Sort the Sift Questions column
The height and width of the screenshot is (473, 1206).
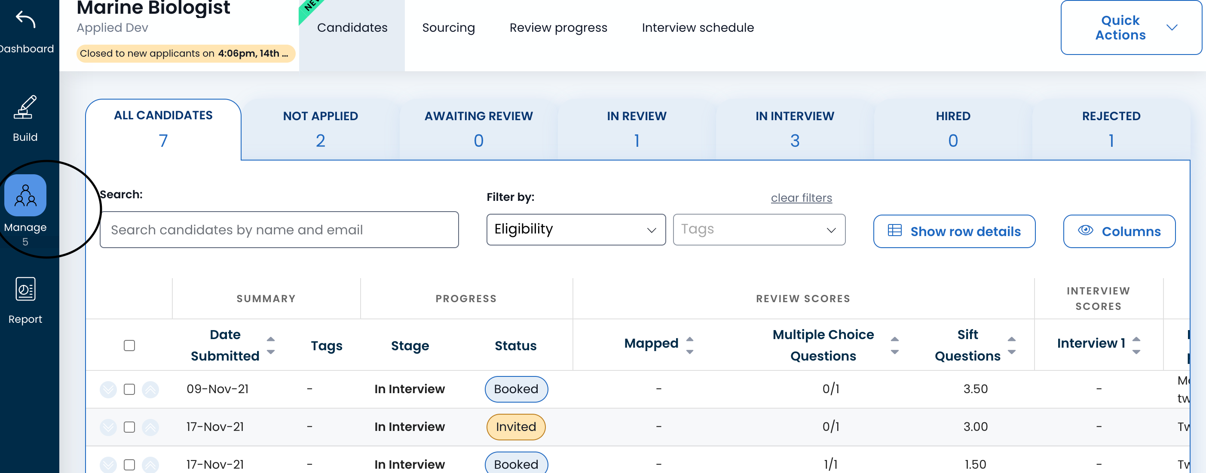click(1011, 346)
